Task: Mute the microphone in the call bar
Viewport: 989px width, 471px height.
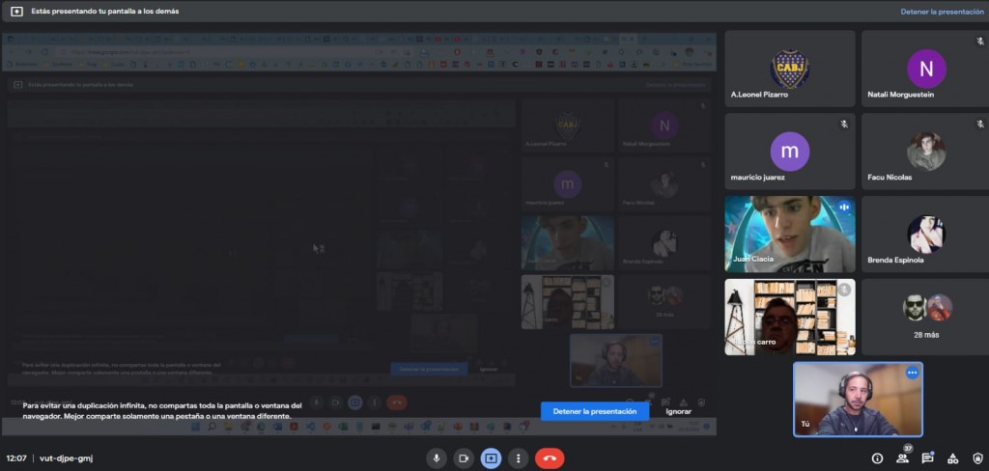Action: [x=437, y=458]
